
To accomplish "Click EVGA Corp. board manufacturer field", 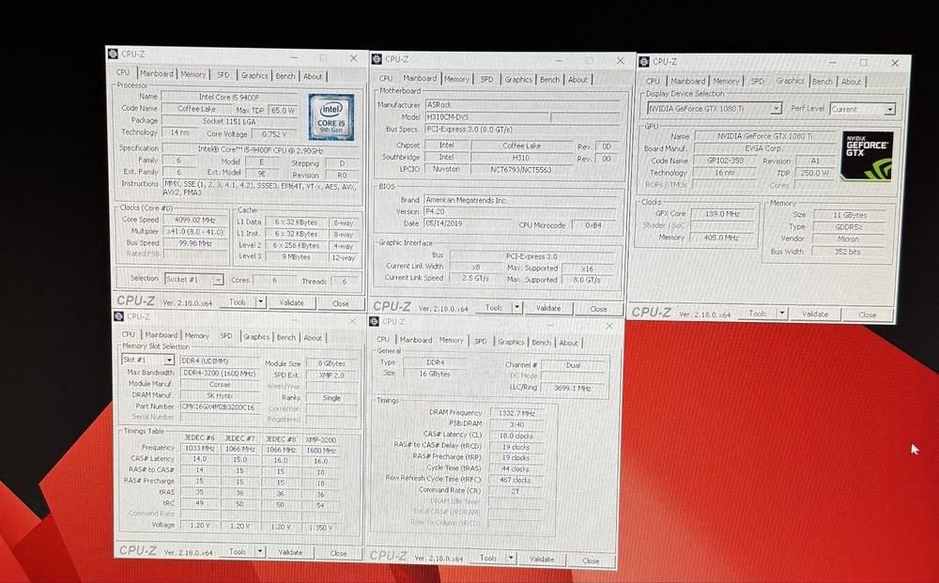I will click(763, 147).
